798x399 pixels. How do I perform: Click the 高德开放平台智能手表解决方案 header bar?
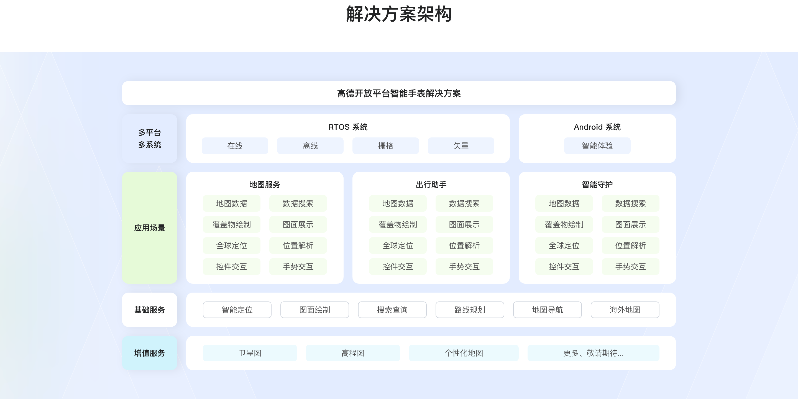(399, 93)
